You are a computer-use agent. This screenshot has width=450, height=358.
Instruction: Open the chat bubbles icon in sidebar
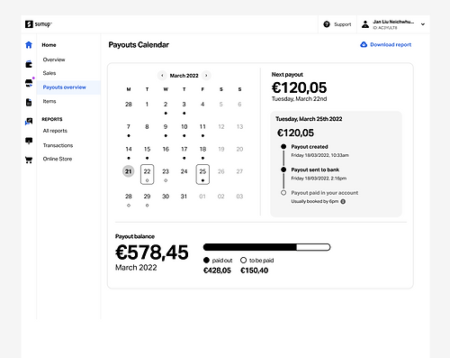pyautogui.click(x=29, y=122)
